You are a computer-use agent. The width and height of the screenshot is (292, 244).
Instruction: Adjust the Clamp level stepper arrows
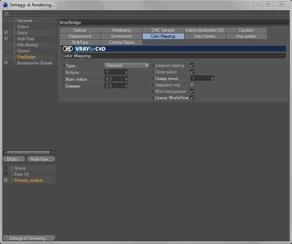tap(212, 78)
